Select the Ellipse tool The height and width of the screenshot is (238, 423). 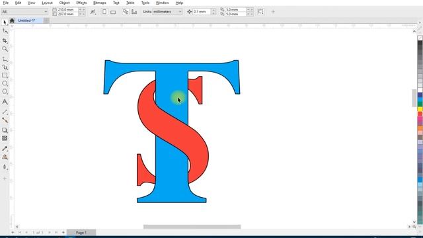5,83
